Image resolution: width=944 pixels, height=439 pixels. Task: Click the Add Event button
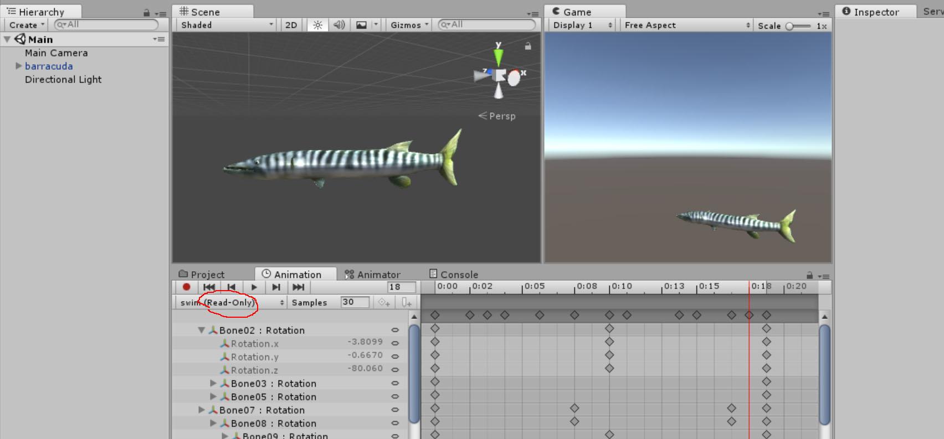click(407, 302)
